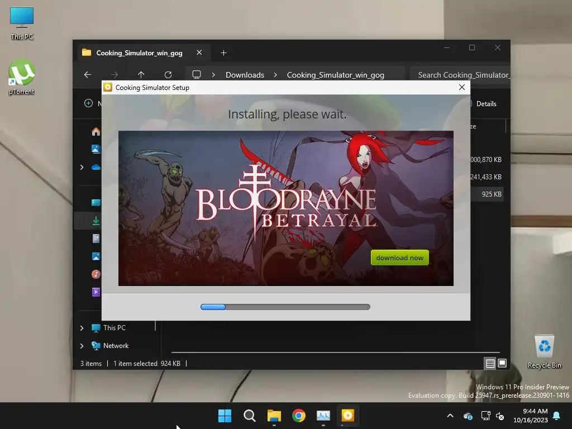Expand Network in navigation pane
Screen dimensions: 572x429
point(82,346)
